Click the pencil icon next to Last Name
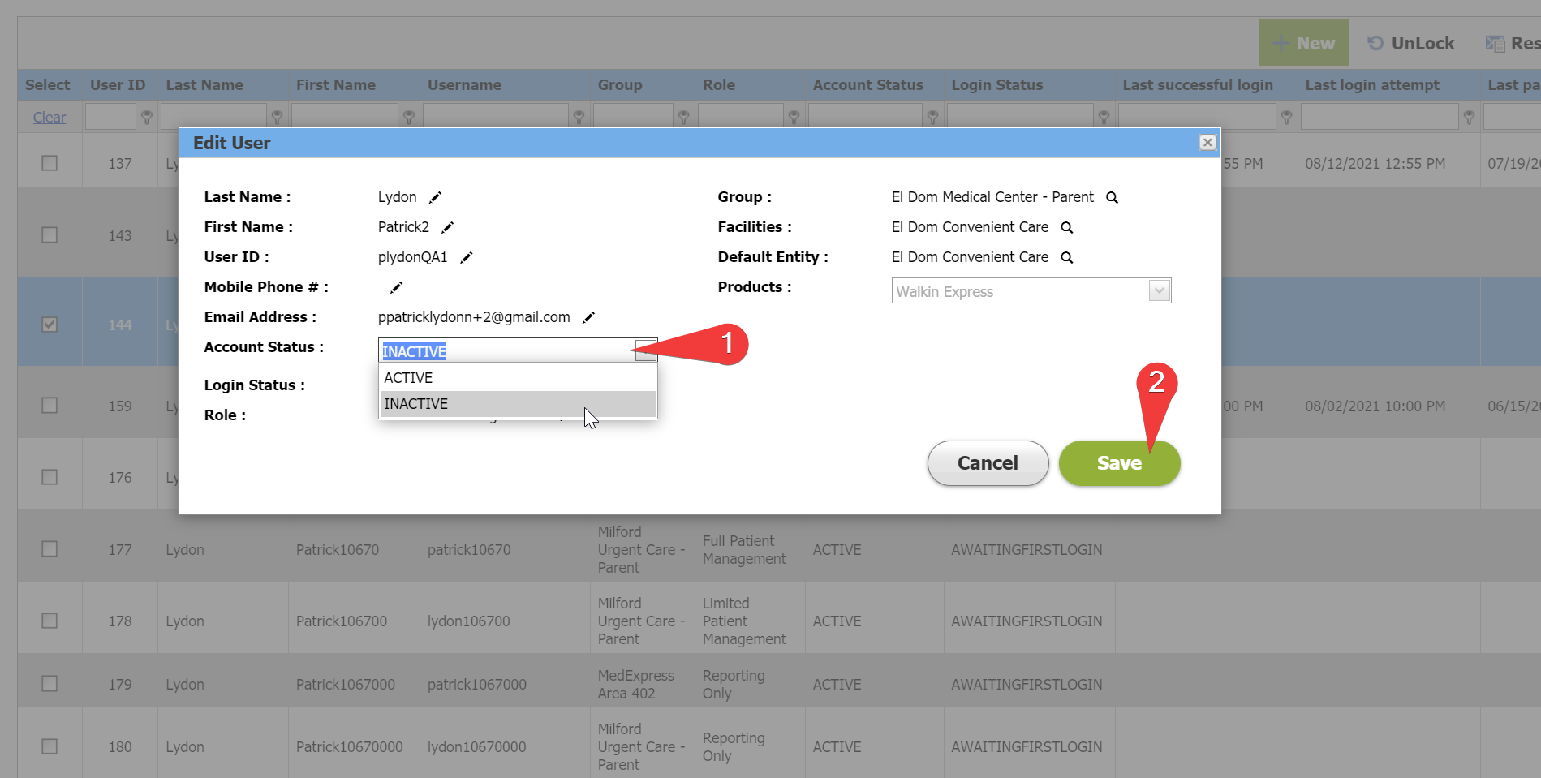Screen dimensions: 1541x778 click(x=435, y=197)
